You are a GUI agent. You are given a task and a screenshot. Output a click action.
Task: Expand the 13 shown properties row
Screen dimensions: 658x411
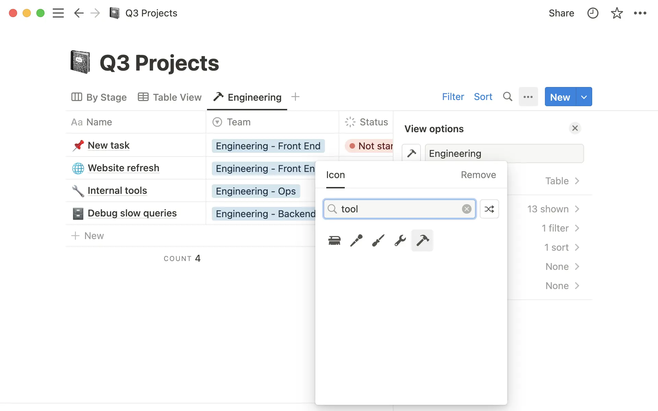click(553, 209)
